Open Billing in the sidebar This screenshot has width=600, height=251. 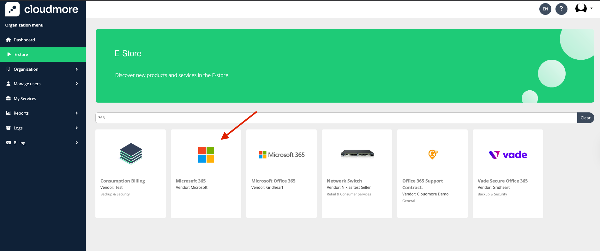click(19, 143)
